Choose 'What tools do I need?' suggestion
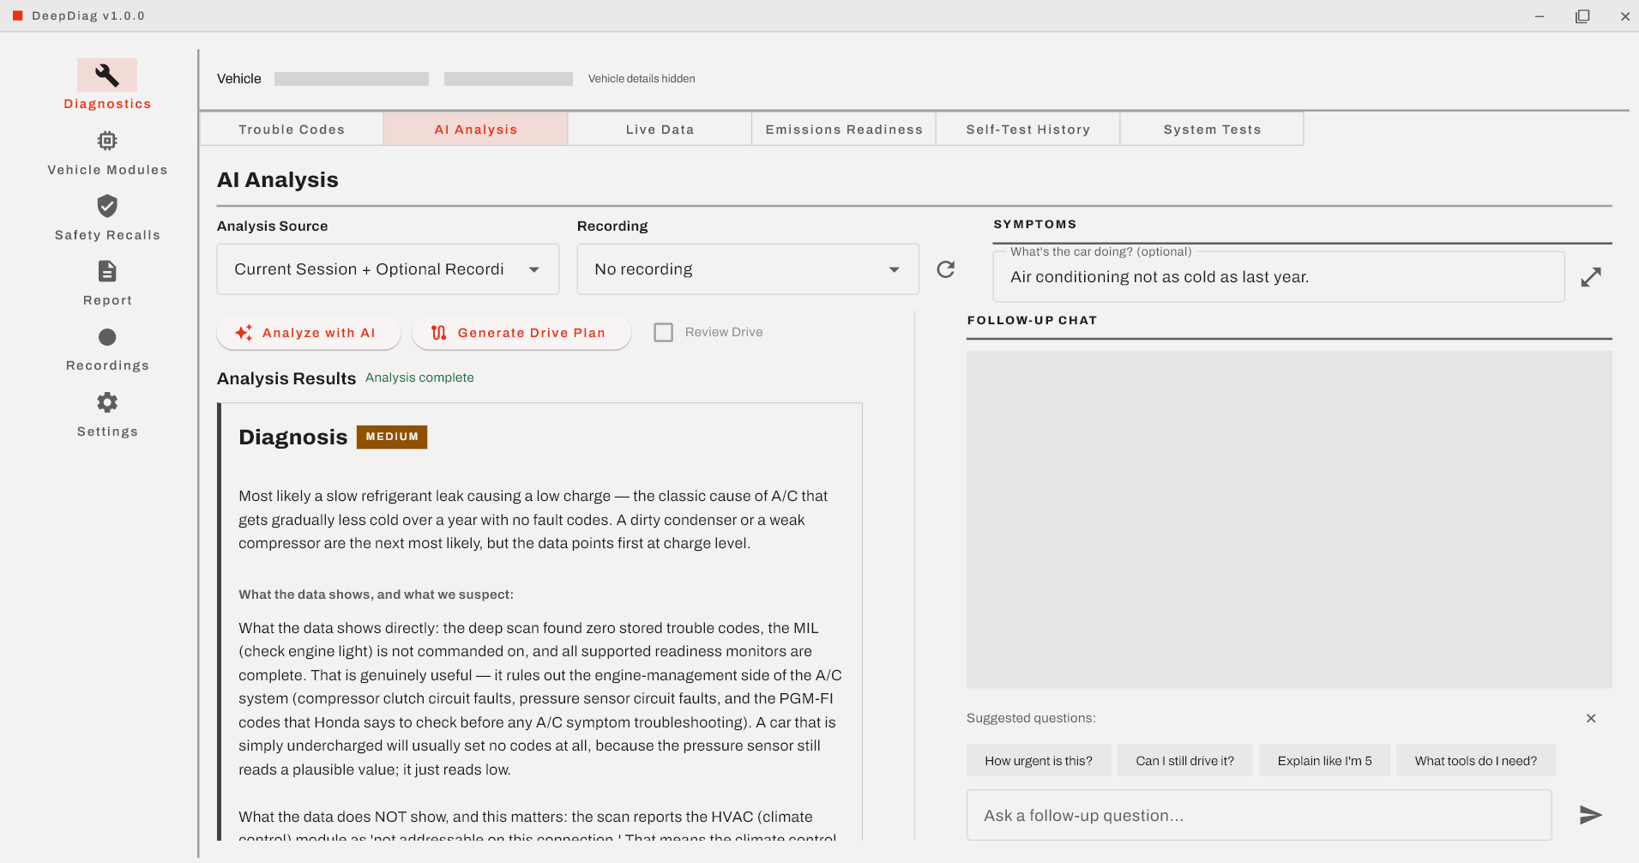1639x863 pixels. point(1475,761)
